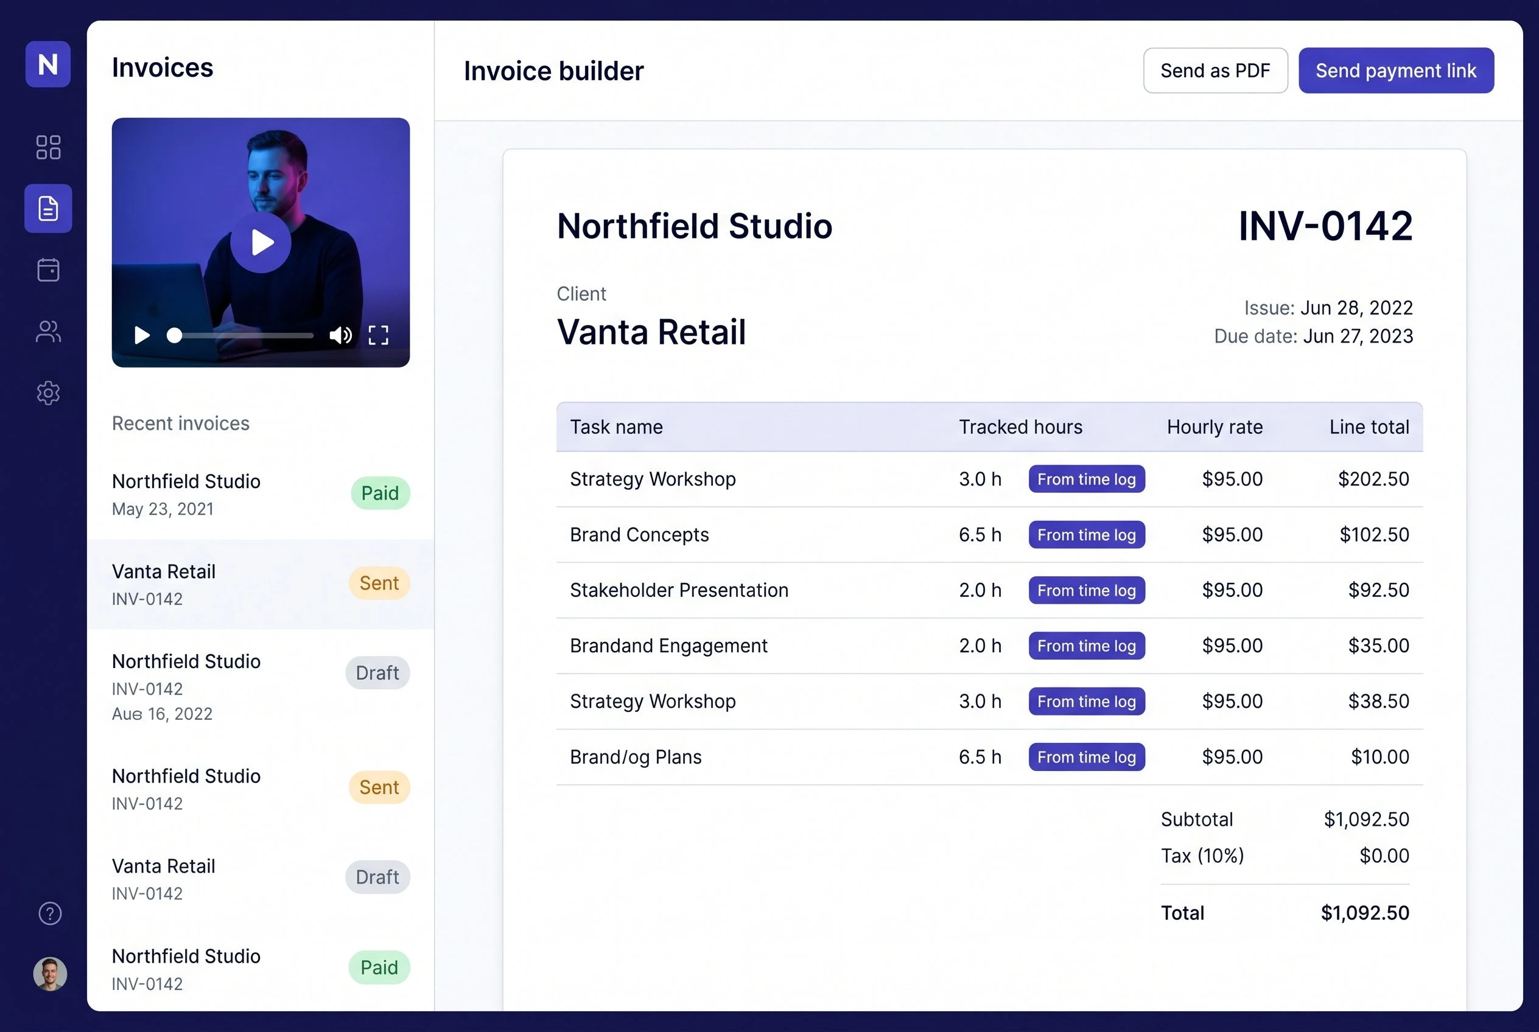The width and height of the screenshot is (1539, 1032).
Task: Click the N app logo
Action: click(48, 64)
